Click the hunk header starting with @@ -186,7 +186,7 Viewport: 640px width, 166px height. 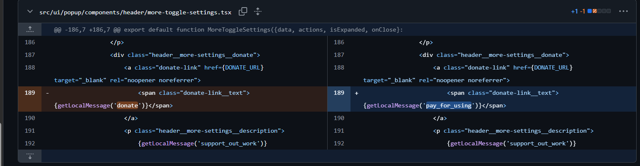click(229, 30)
